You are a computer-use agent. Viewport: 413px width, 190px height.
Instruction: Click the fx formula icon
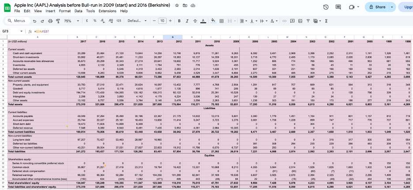(x=30, y=31)
